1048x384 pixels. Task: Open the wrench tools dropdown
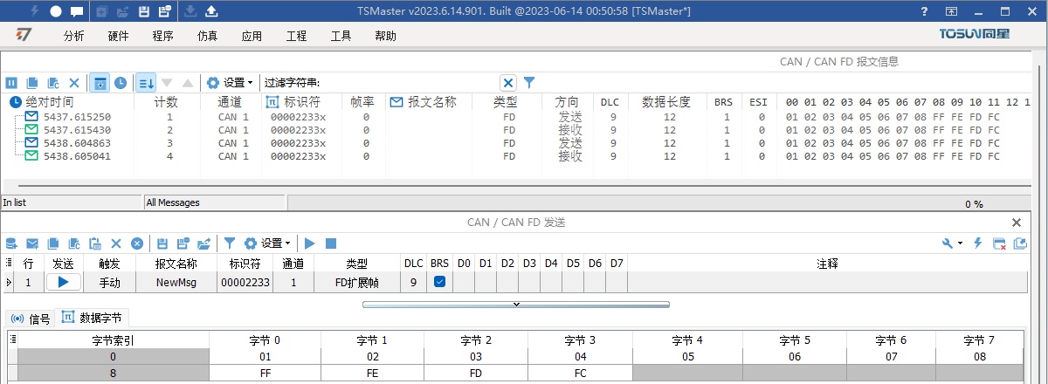[x=953, y=243]
